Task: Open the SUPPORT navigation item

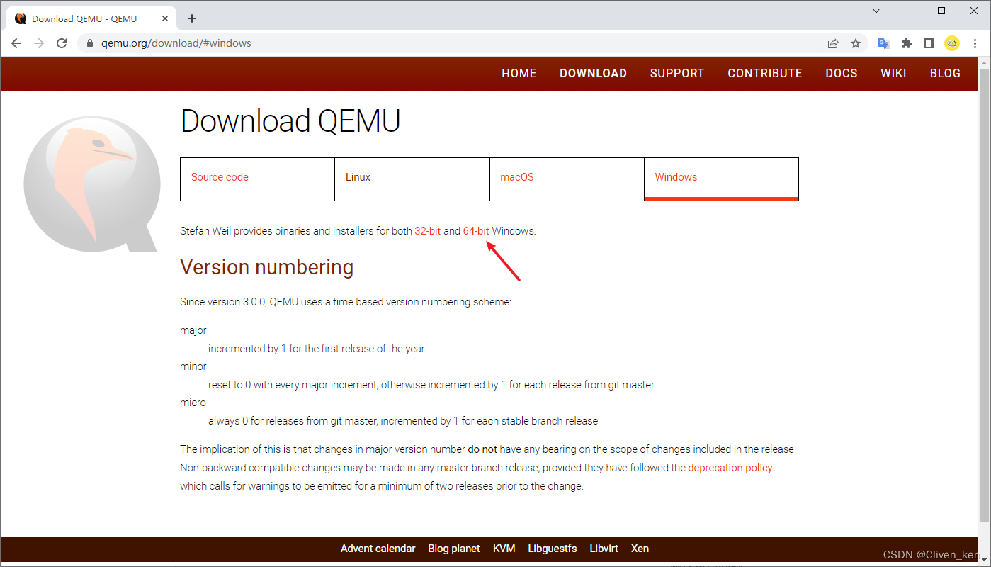Action: pyautogui.click(x=677, y=74)
